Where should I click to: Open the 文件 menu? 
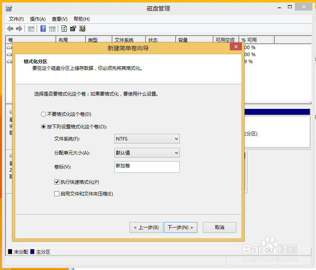[16, 19]
